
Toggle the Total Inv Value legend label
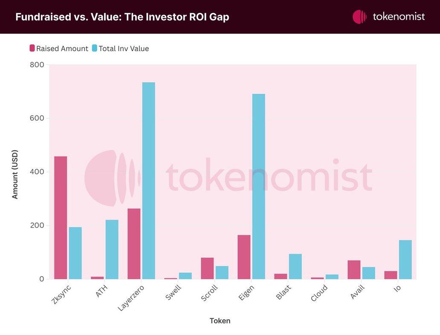[x=124, y=49]
